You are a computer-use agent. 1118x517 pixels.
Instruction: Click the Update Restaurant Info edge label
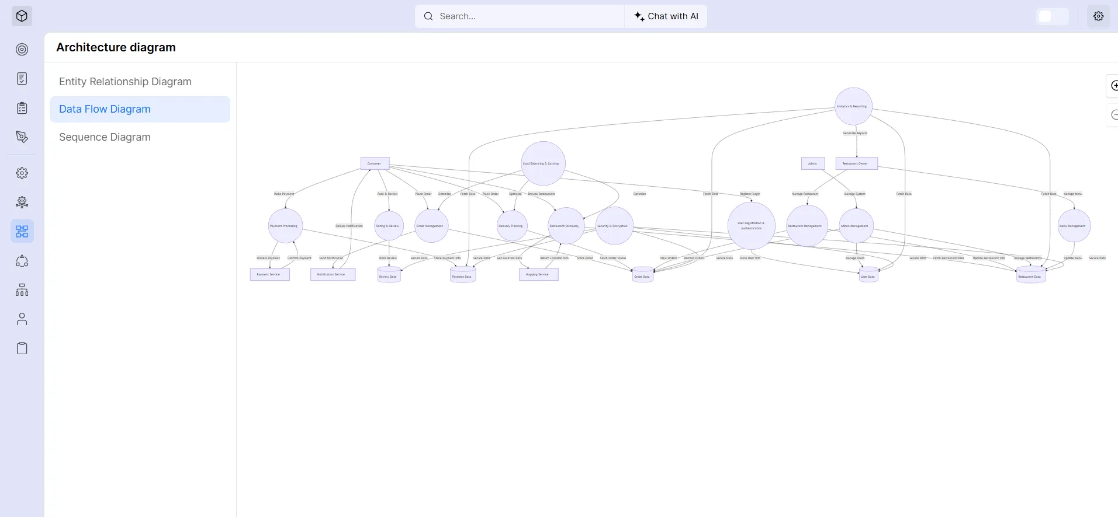(x=989, y=258)
